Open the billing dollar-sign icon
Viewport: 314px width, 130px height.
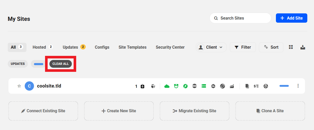[256, 86]
